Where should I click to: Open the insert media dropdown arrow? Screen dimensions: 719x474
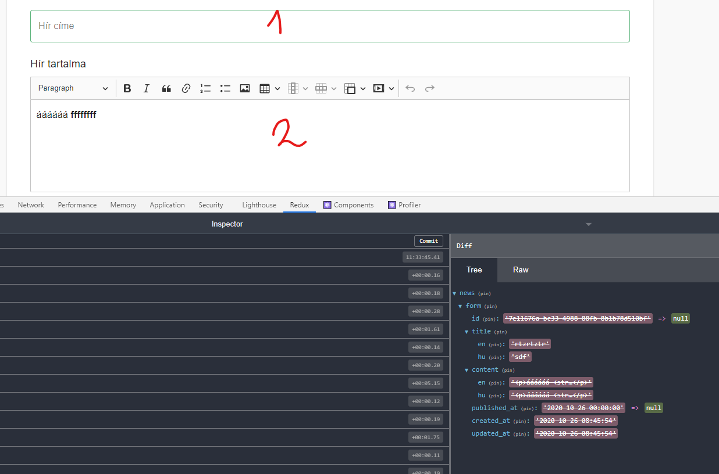point(391,88)
